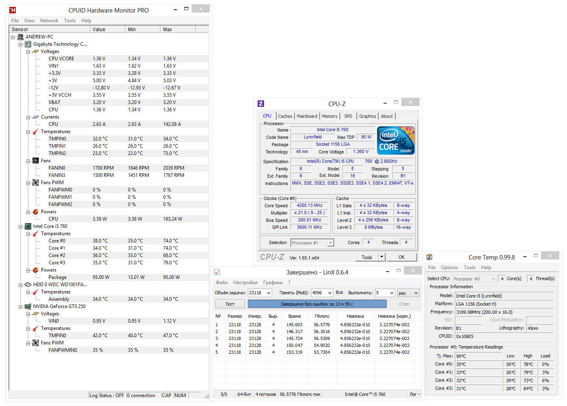Screen dimensions: 567x406
Task: Click the Temperatures icon above the Assembly row
Action: pyautogui.click(x=36, y=292)
